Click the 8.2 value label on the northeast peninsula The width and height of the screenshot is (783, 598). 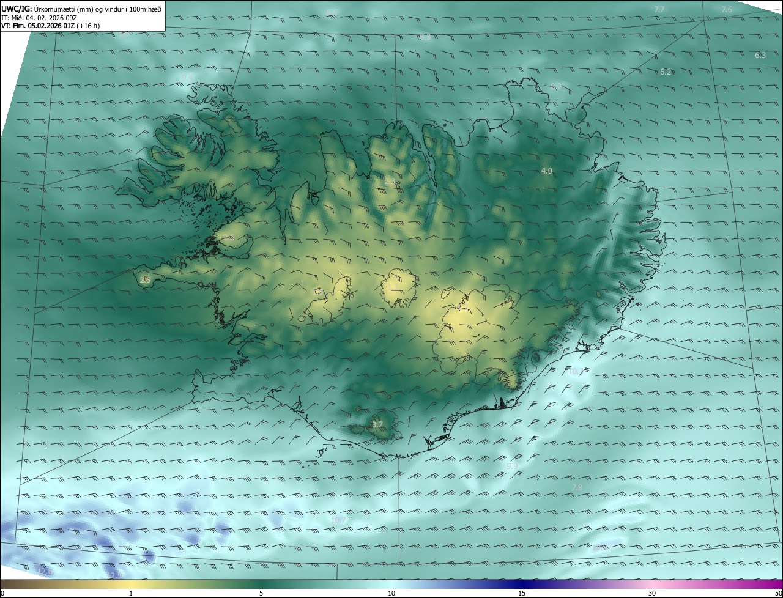coord(556,87)
